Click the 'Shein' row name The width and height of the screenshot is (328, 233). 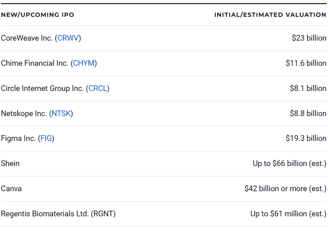tap(10, 163)
